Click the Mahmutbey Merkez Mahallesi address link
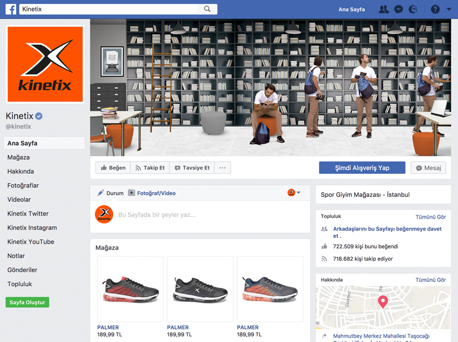The height and width of the screenshot is (342, 458). 381,338
